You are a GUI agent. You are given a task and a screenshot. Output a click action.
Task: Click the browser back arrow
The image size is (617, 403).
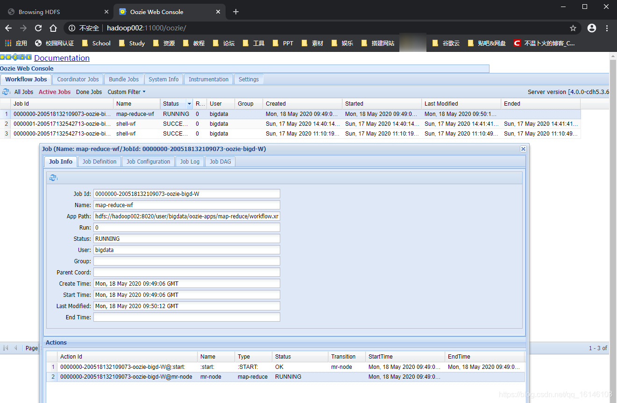[x=8, y=28]
